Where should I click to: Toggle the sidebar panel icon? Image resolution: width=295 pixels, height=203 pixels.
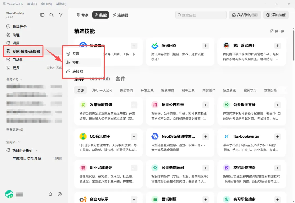42,15
